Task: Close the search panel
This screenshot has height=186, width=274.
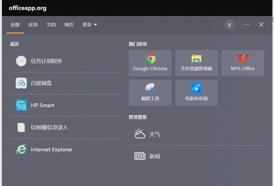Action: 261,25
